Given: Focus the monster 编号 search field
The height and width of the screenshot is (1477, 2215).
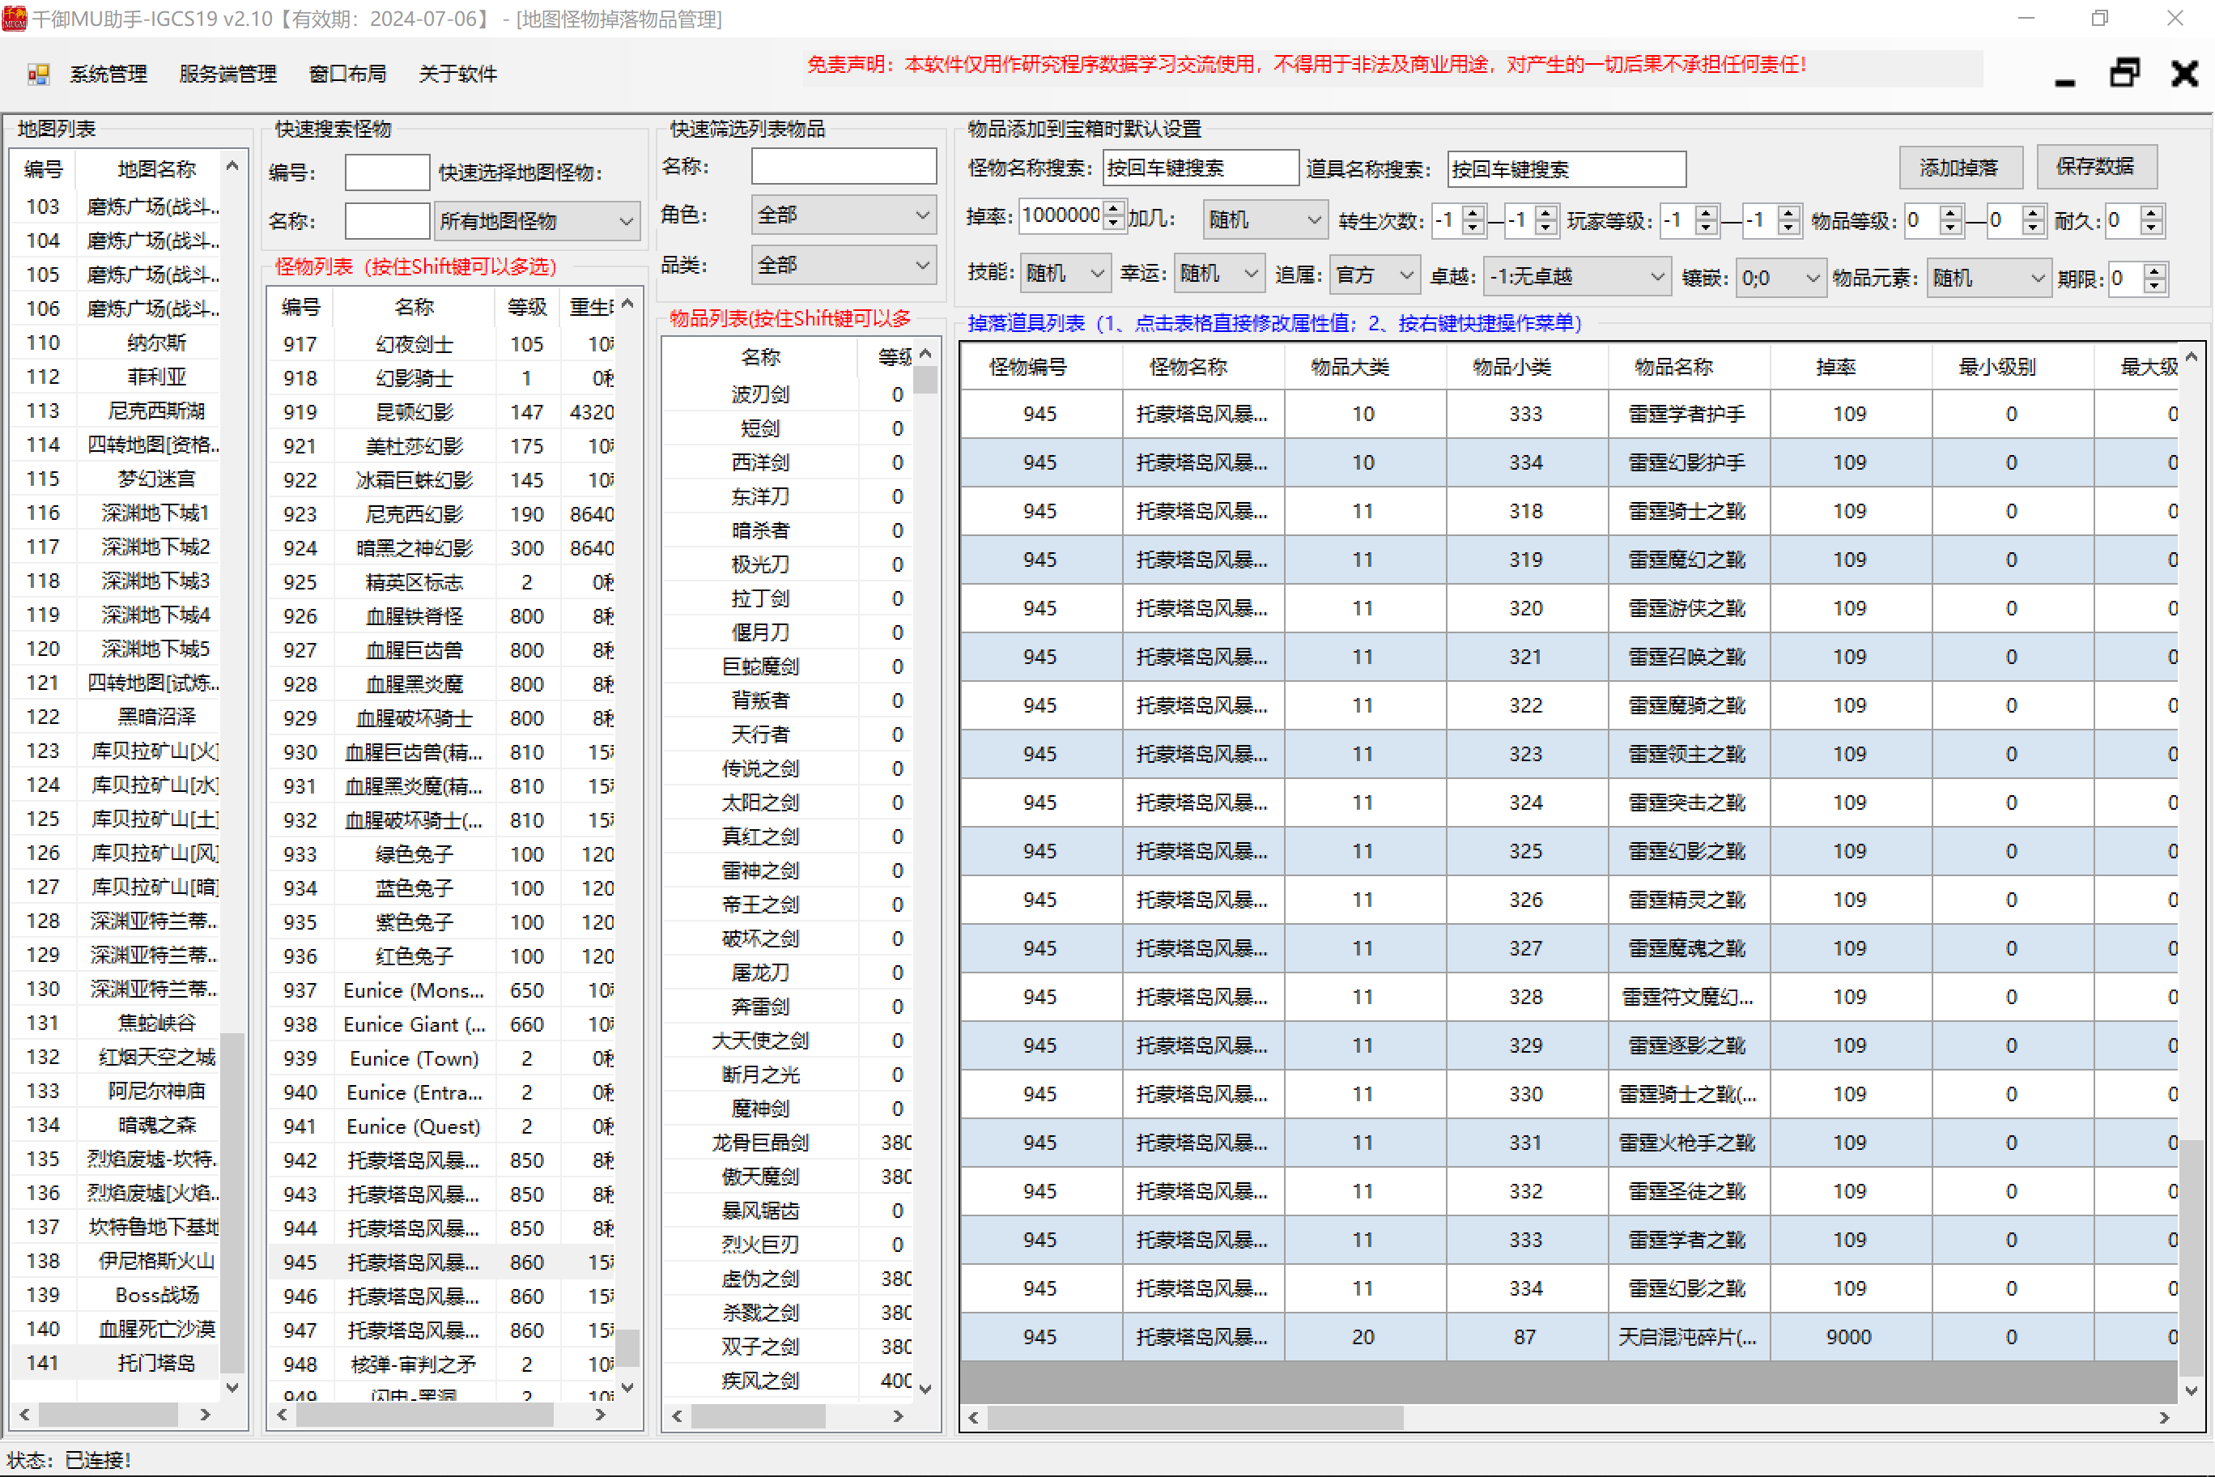Looking at the screenshot, I should [388, 172].
